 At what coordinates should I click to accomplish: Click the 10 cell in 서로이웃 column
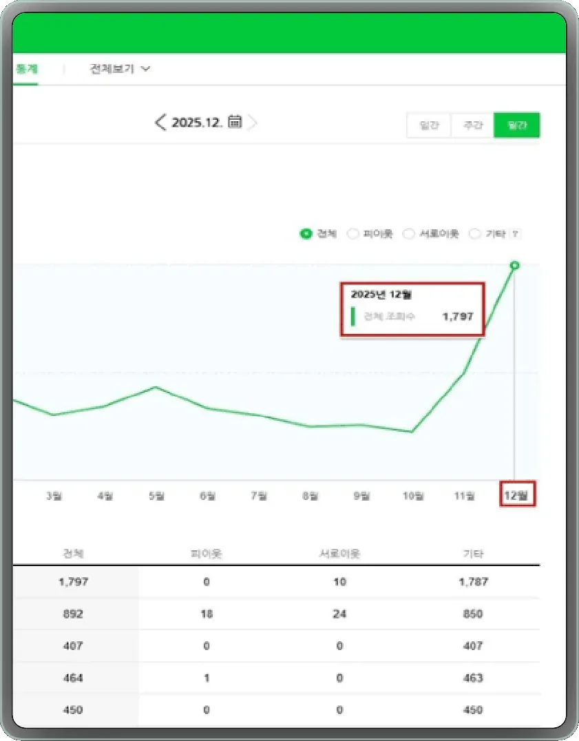pos(339,582)
